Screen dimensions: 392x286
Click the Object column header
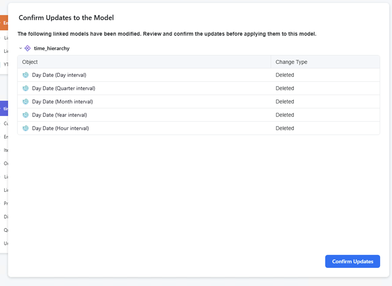point(30,62)
